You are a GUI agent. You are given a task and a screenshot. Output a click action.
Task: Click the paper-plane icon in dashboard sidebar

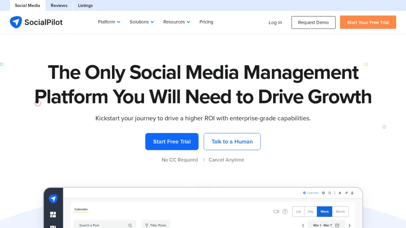pos(53,199)
